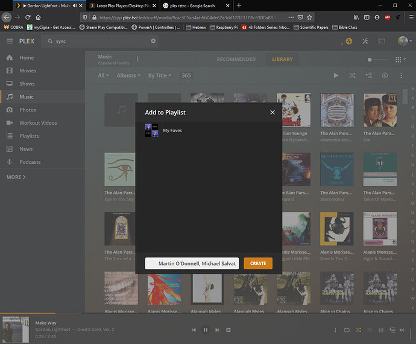Switch to the LIBRARY tab
This screenshot has width=416, height=344.
(x=282, y=60)
